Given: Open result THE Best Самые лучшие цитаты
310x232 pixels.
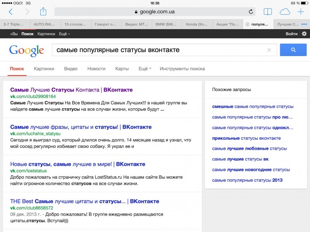Looking at the screenshot, I should (85, 201).
